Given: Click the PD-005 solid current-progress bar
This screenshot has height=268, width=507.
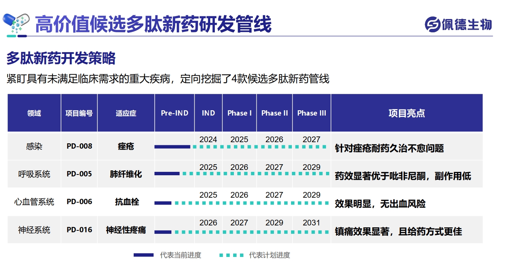Looking at the screenshot, I should pos(167,174).
